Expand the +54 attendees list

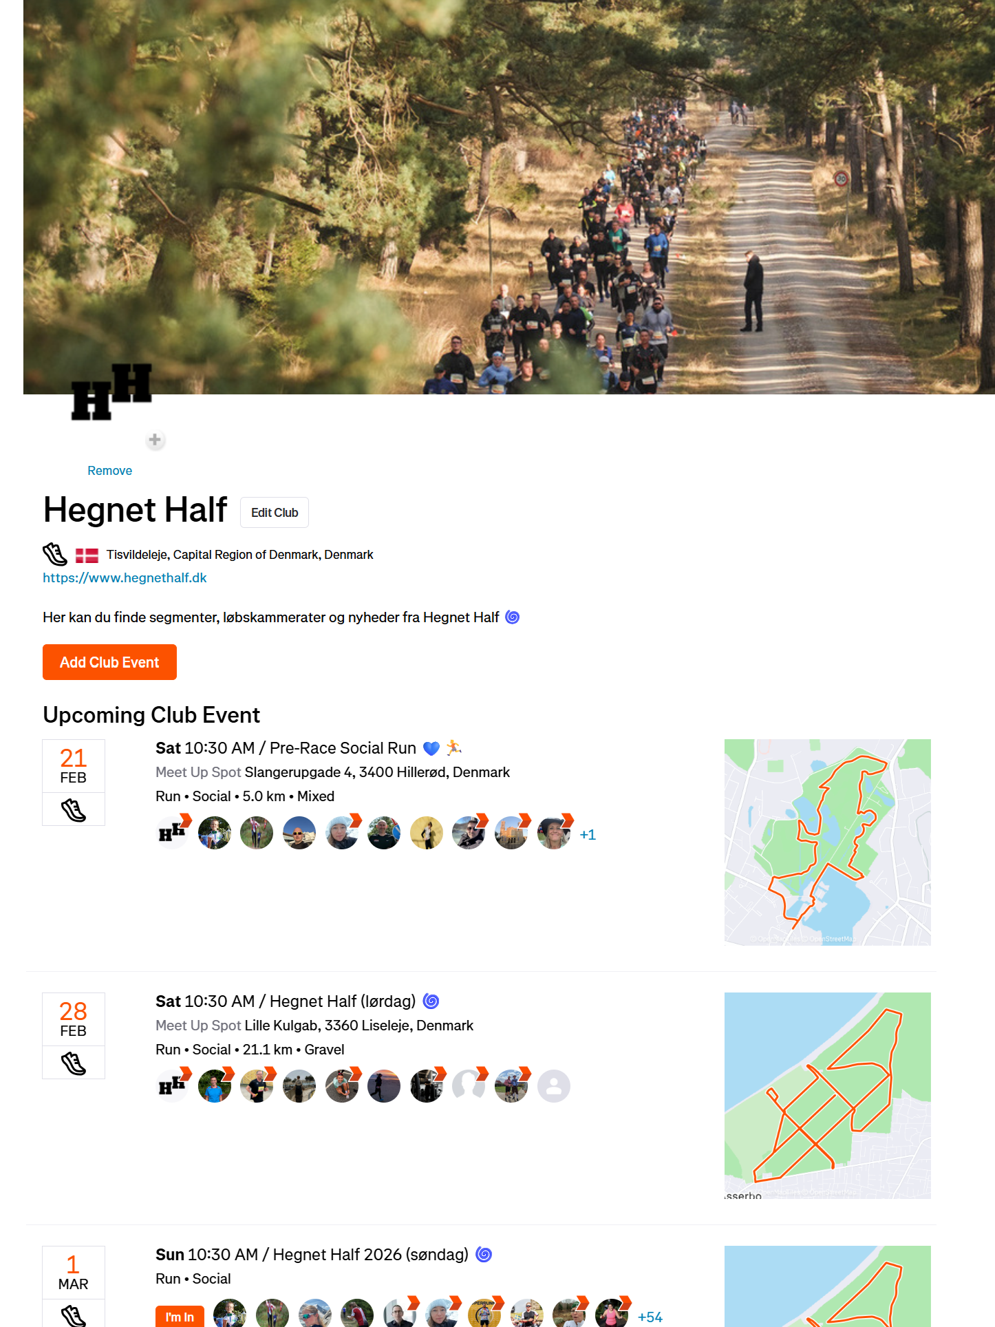click(650, 1317)
